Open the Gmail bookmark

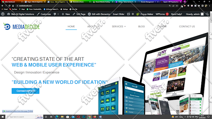pyautogui.click(x=4, y=9)
